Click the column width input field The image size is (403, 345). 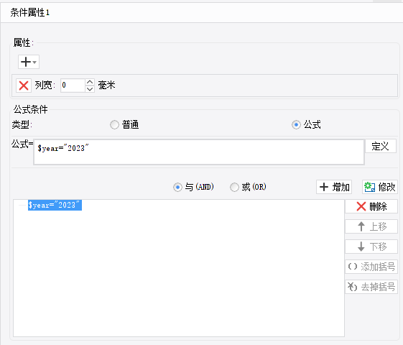(73, 86)
